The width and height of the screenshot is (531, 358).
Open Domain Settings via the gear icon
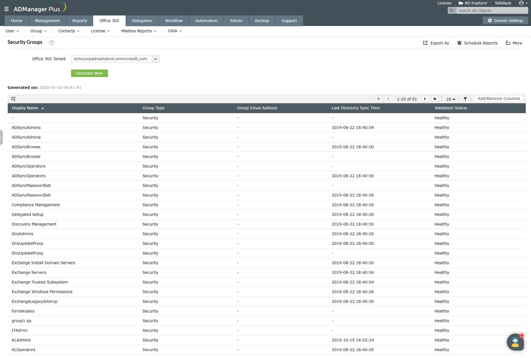(490, 20)
